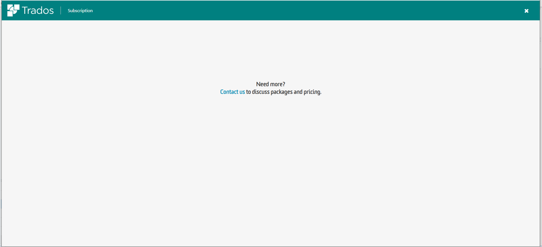
Task: Click the Trados squares logo icon
Action: [x=13, y=11]
